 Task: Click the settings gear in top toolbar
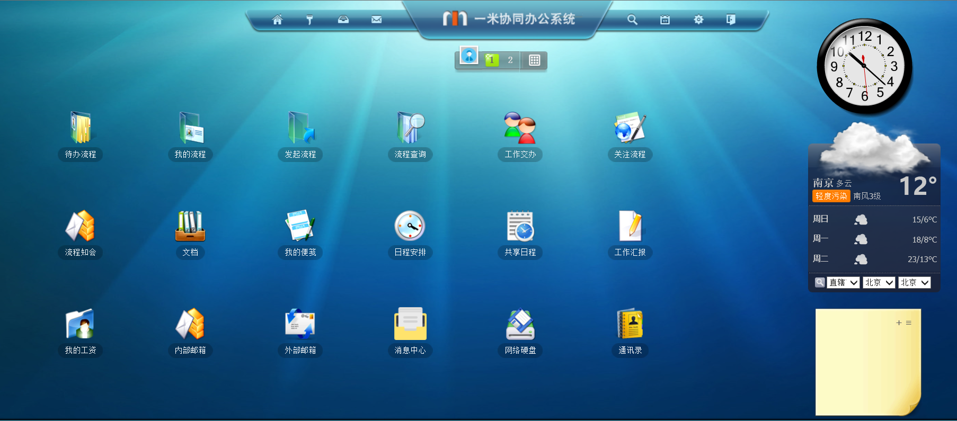point(698,20)
